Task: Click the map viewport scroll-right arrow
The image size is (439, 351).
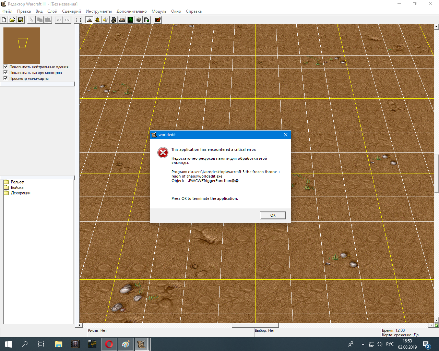Action: pos(431,325)
